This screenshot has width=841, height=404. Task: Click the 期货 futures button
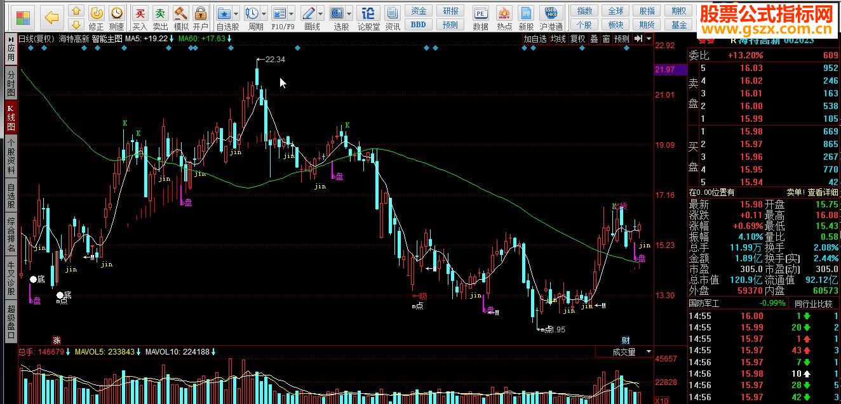[x=647, y=24]
